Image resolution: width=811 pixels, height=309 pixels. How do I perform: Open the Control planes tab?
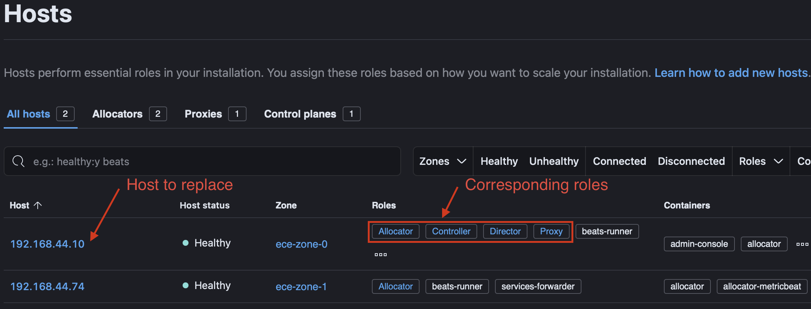300,113
